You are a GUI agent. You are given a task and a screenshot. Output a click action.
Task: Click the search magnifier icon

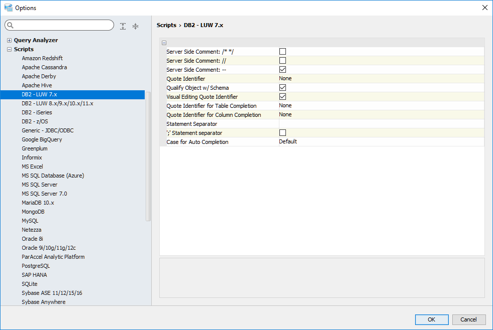tap(11, 26)
